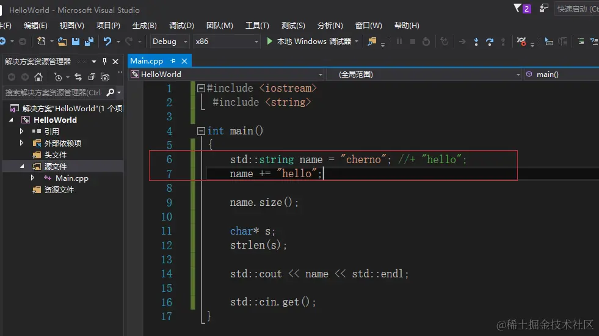The width and height of the screenshot is (599, 336).
Task: Click the Step Over icon
Action: click(489, 42)
